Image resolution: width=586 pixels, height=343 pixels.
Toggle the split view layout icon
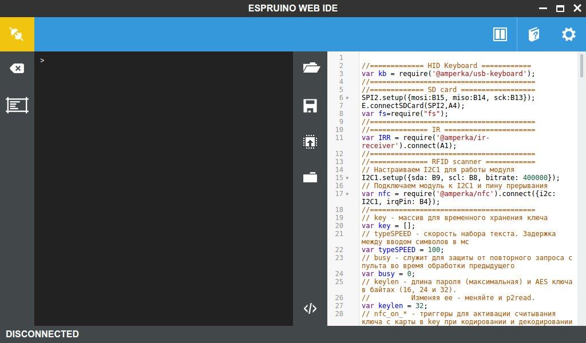coord(500,34)
